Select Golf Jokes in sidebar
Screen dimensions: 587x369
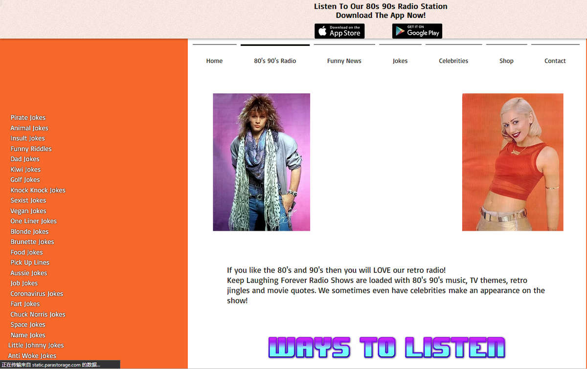(x=25, y=180)
